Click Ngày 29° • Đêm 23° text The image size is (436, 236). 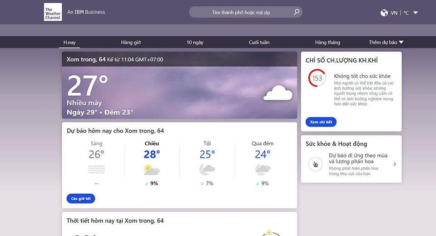click(x=100, y=112)
